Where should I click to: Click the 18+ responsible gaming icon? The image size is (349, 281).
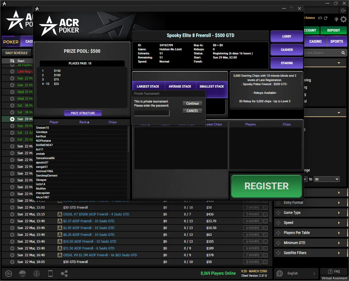tap(8, 274)
